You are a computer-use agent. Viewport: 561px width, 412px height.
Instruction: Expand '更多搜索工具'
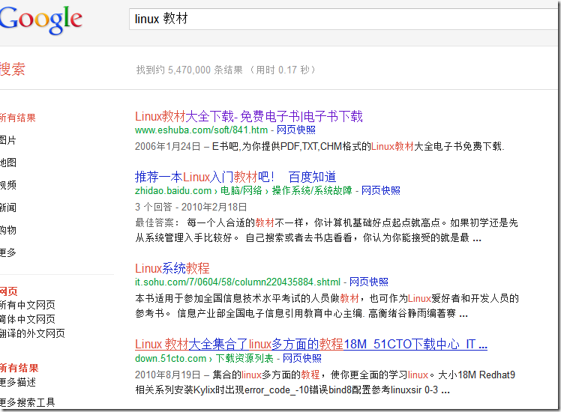tap(28, 402)
